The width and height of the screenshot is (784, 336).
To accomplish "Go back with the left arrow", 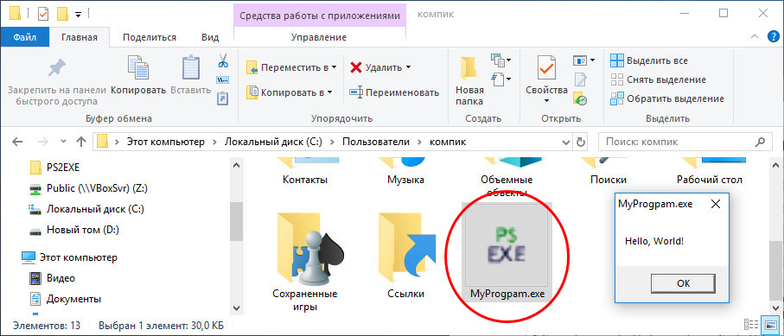I will click(17, 142).
